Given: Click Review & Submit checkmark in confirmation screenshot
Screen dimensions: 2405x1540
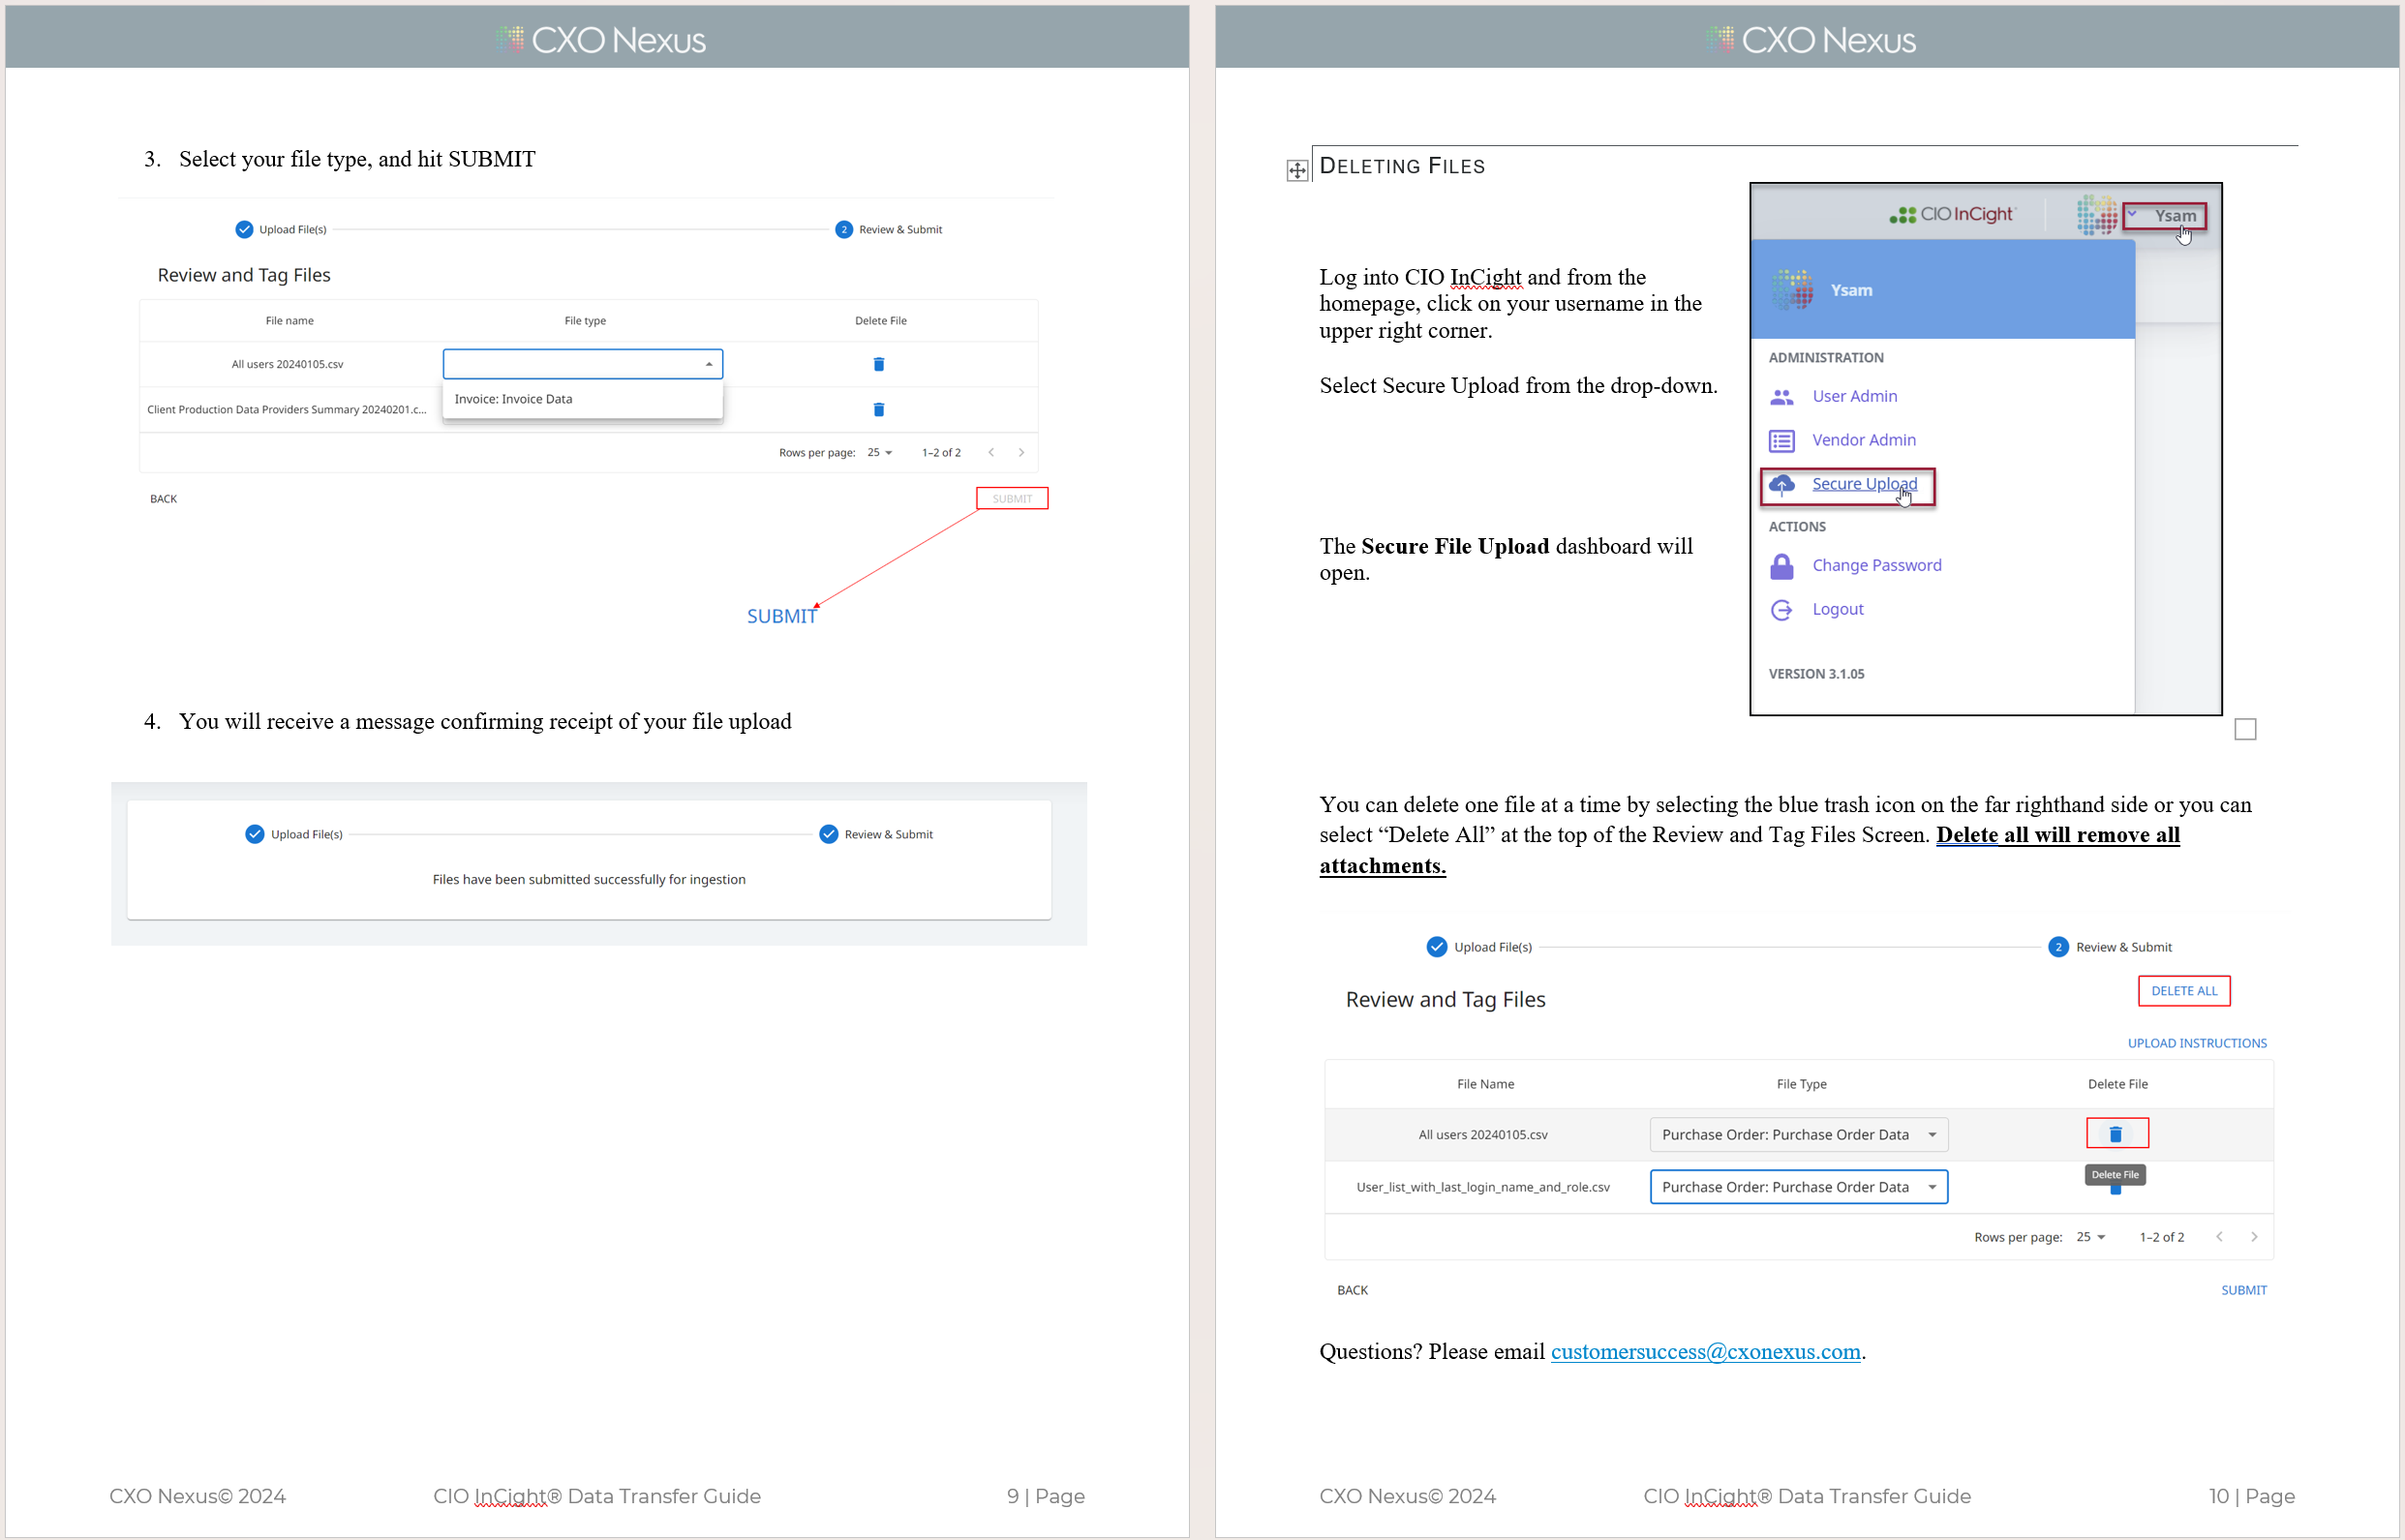Looking at the screenshot, I should pos(829,834).
